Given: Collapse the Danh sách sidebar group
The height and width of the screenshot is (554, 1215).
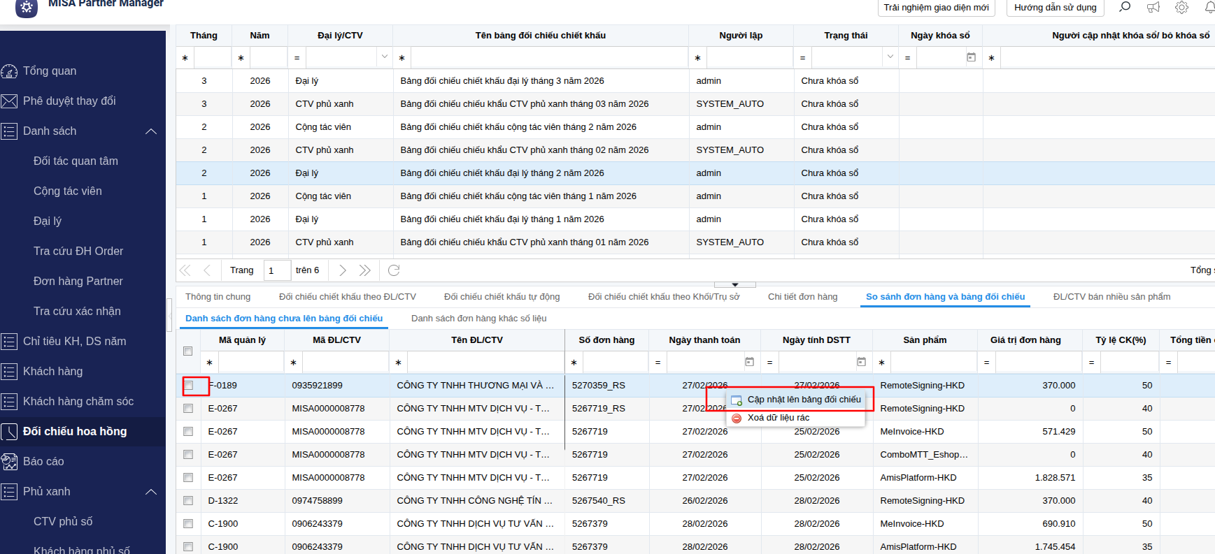Looking at the screenshot, I should pos(151,131).
